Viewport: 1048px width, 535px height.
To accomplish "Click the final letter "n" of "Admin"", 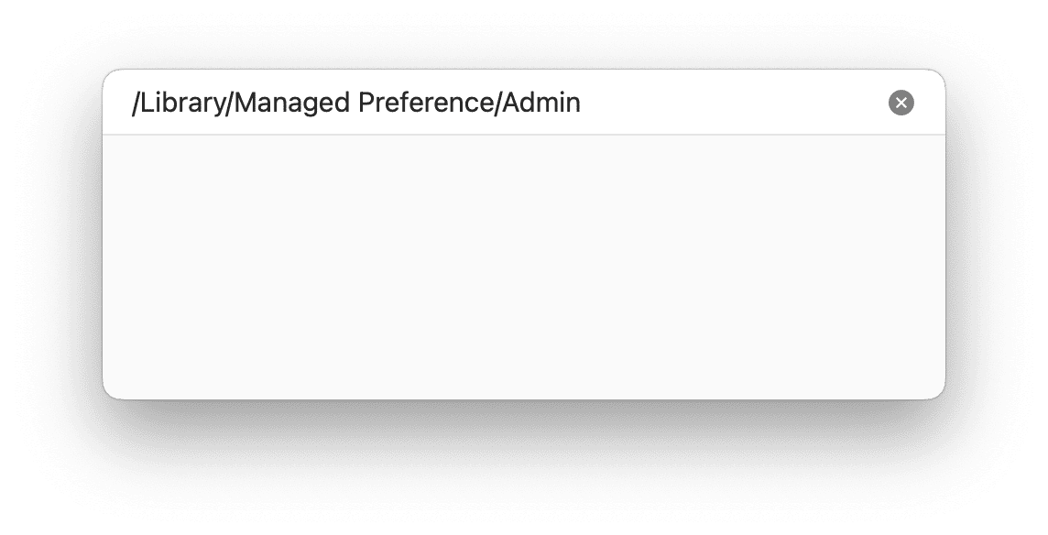I will [573, 105].
